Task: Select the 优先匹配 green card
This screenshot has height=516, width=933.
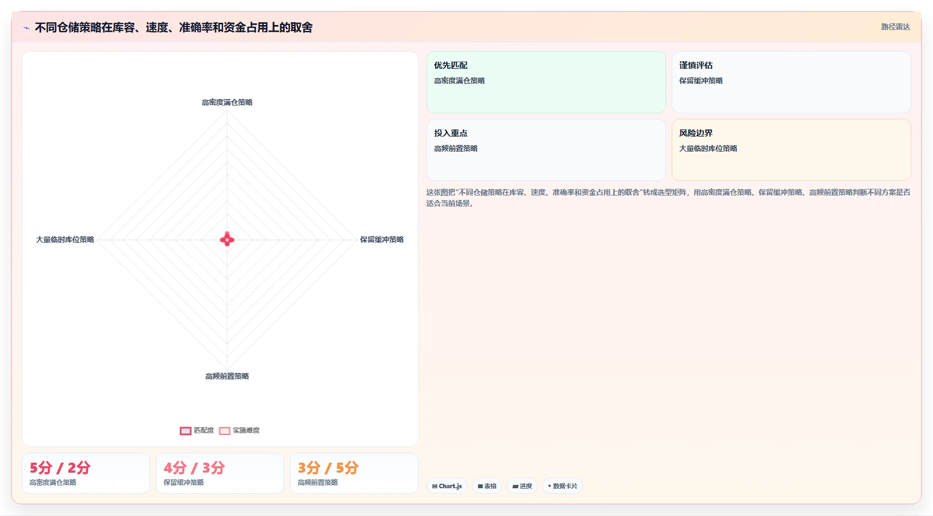Action: click(x=546, y=82)
